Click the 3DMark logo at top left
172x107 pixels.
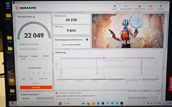(x=26, y=8)
